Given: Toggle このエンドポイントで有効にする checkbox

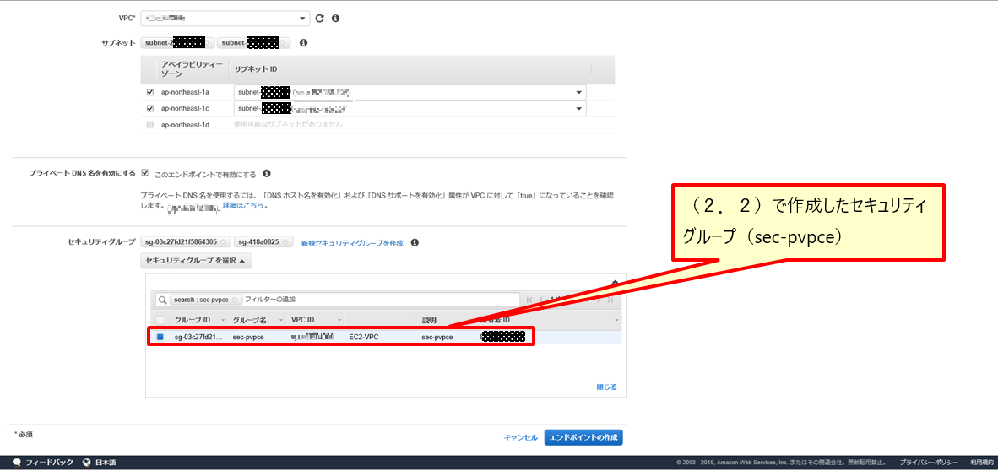Looking at the screenshot, I should (145, 173).
